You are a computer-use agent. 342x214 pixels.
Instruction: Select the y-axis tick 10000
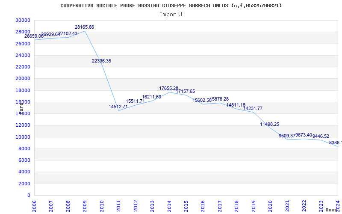[23, 137]
